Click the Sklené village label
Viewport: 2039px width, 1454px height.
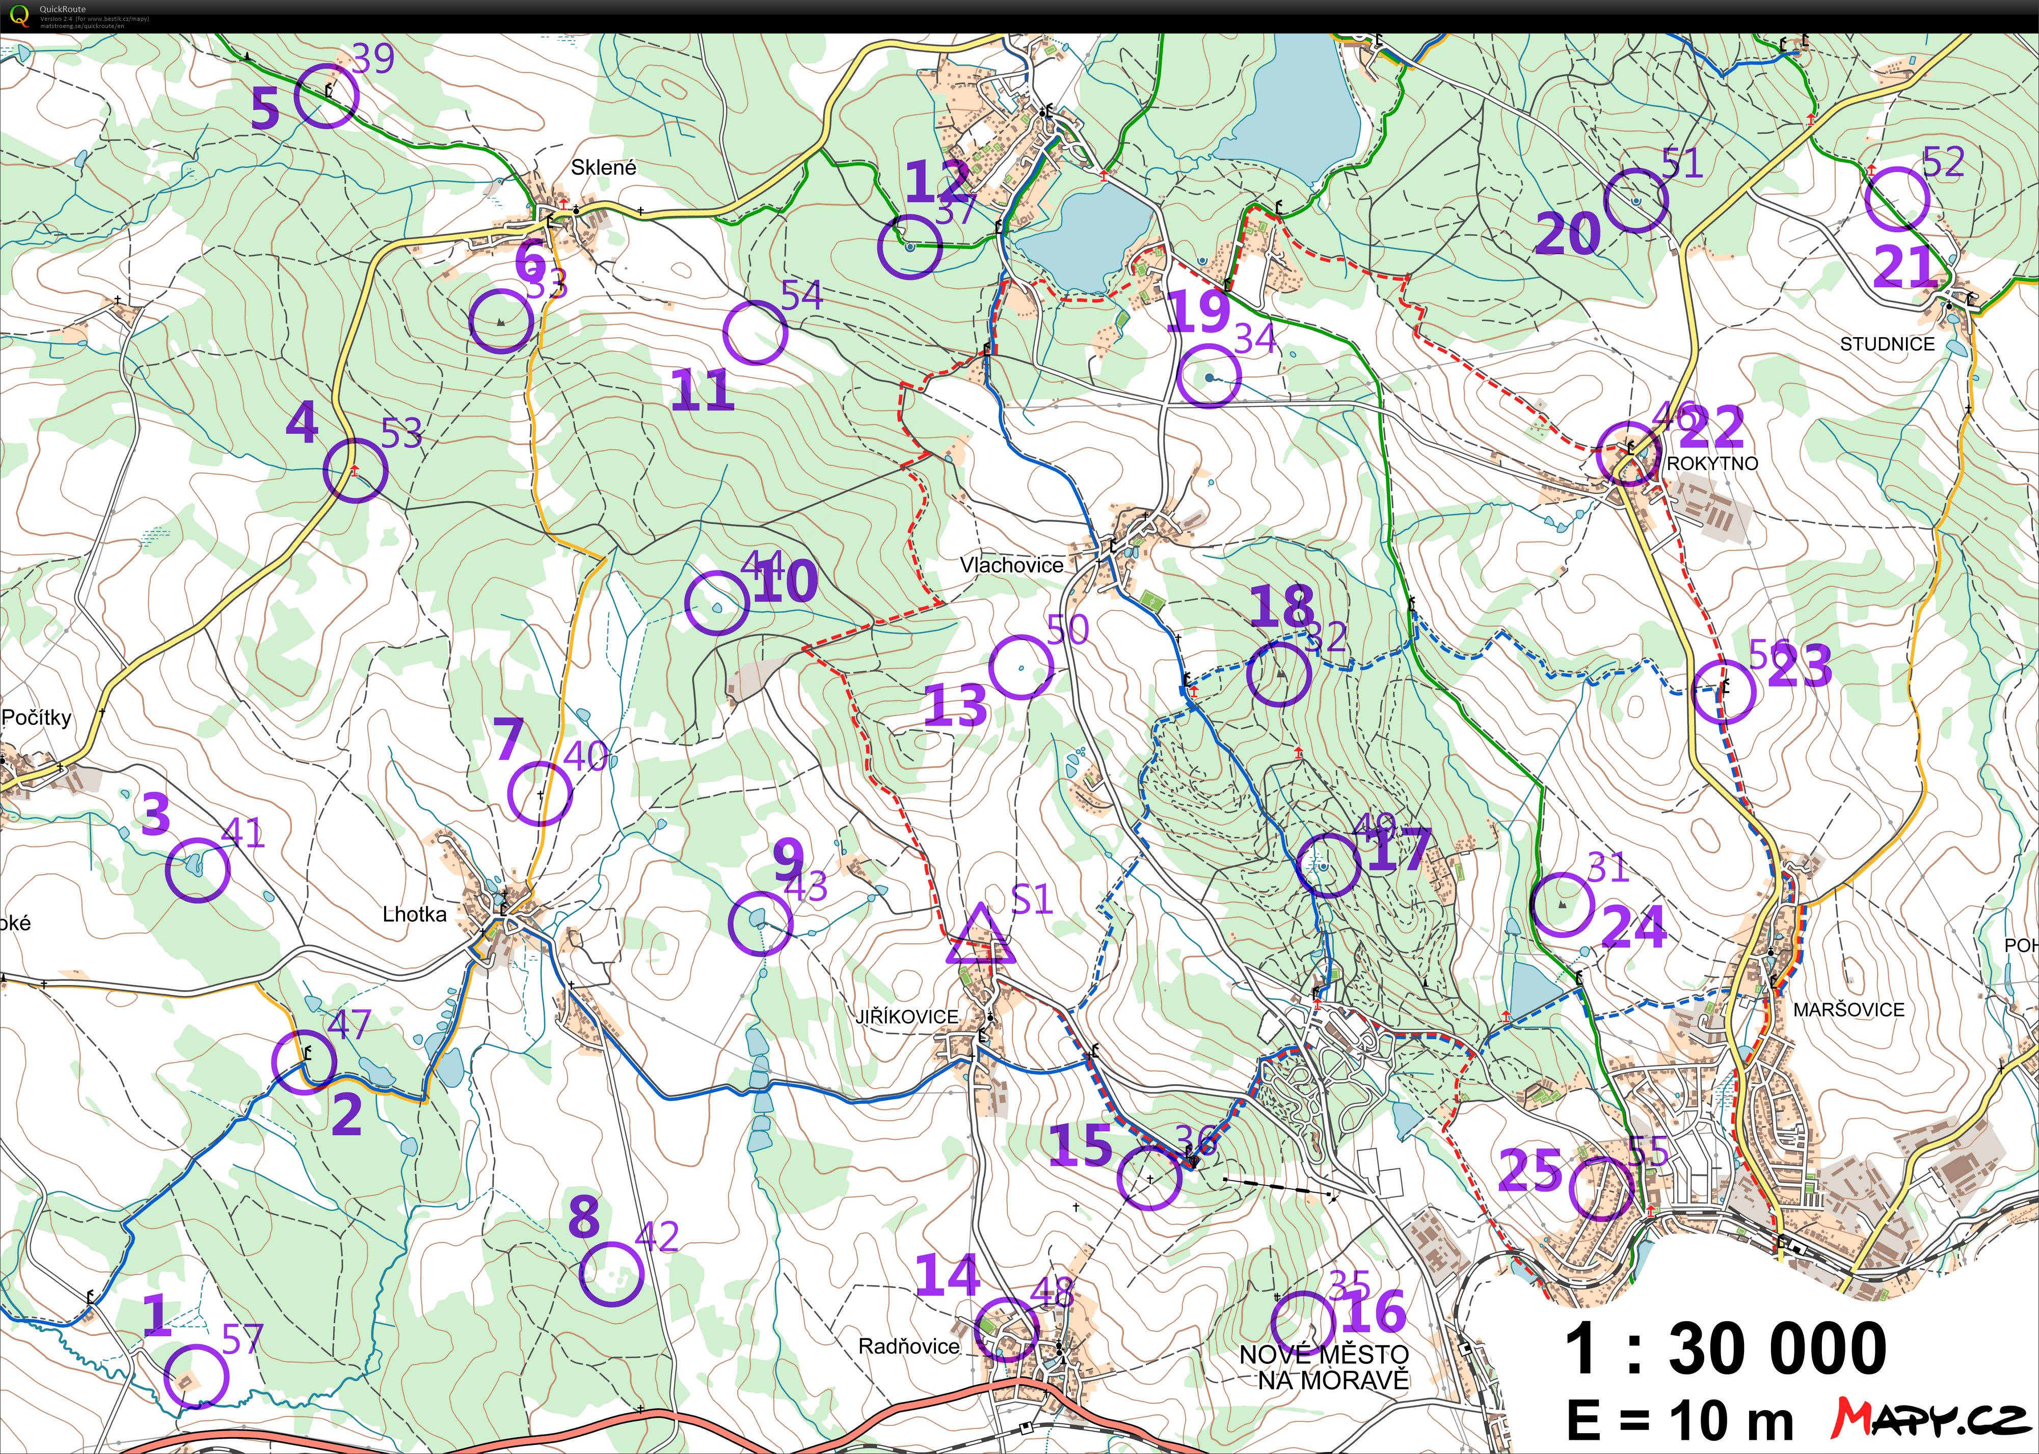(x=604, y=166)
